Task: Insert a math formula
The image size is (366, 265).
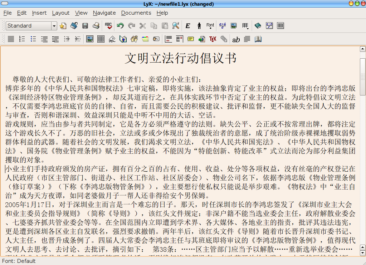Action: coord(223,26)
